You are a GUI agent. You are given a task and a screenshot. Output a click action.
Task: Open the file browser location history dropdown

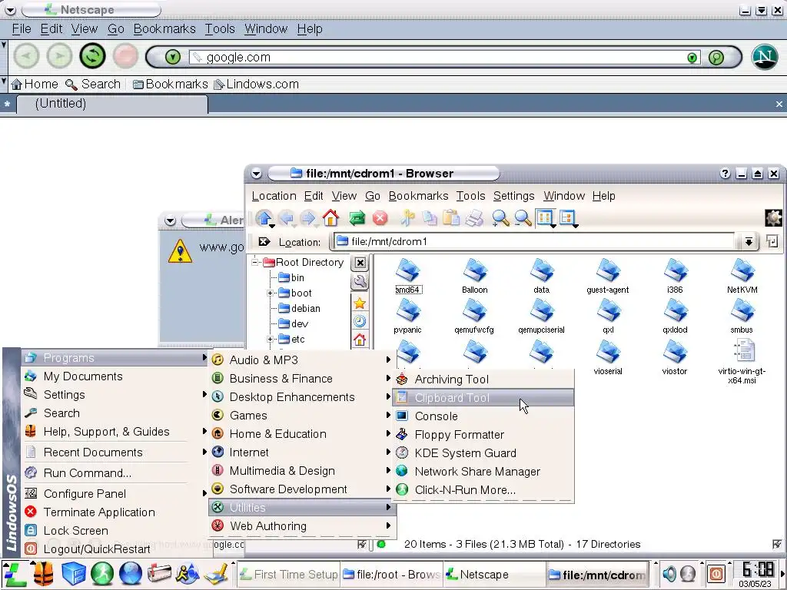coord(749,242)
